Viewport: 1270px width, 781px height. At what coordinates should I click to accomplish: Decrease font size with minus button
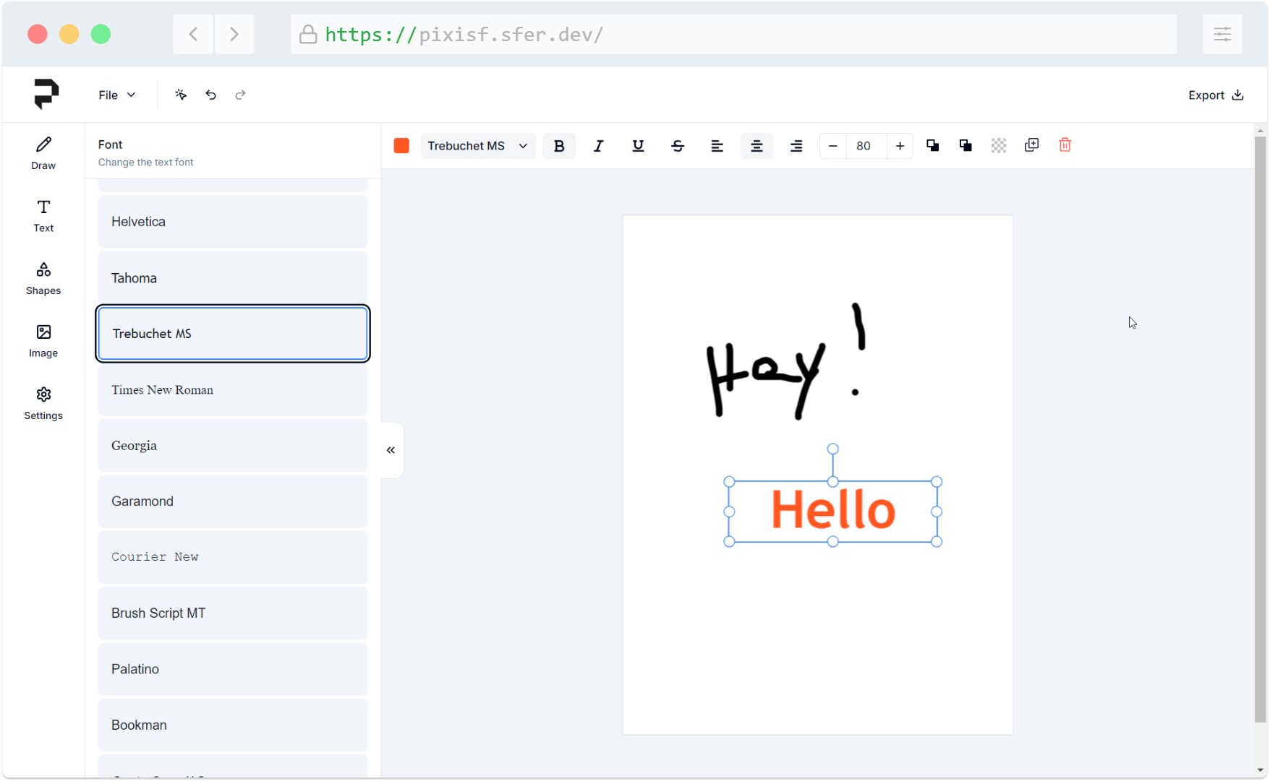click(x=832, y=146)
